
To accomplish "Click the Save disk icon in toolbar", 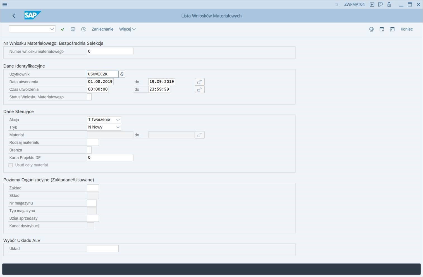I will (73, 29).
